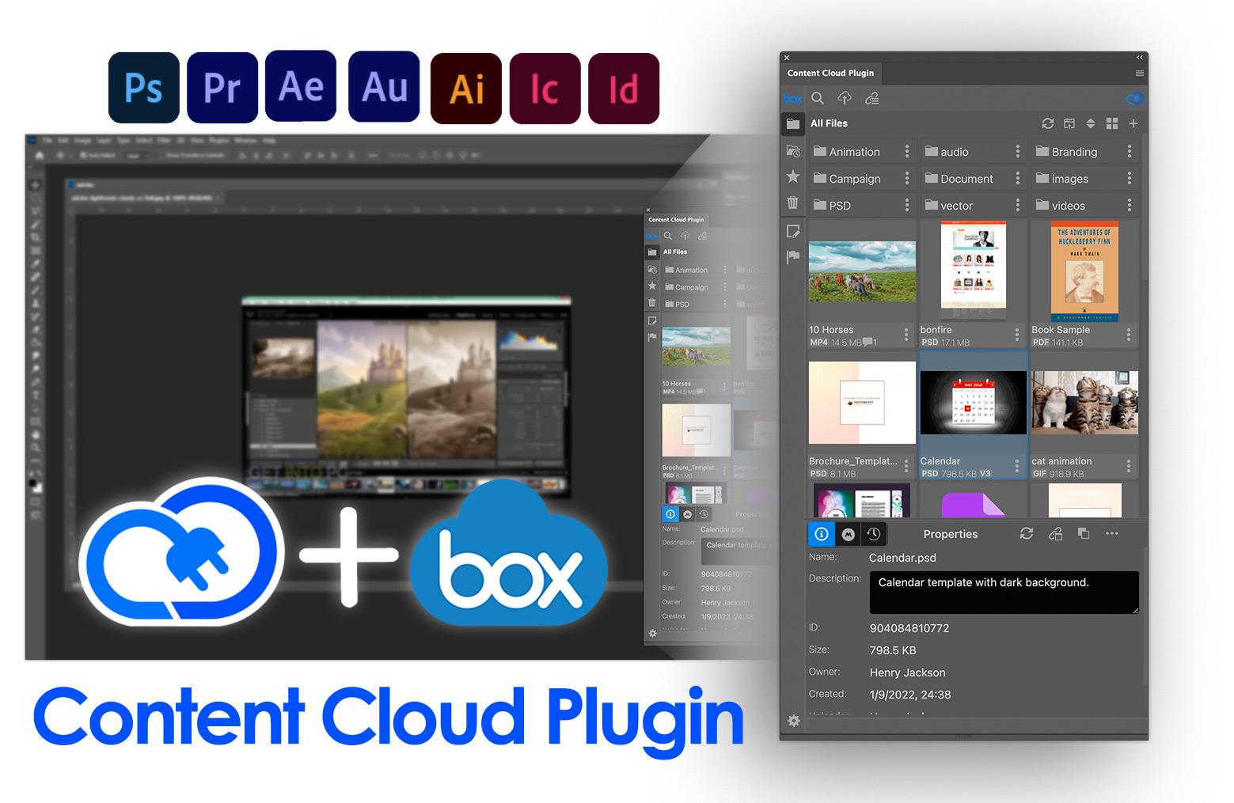Open the Animation folder's three-dot menu

907,151
